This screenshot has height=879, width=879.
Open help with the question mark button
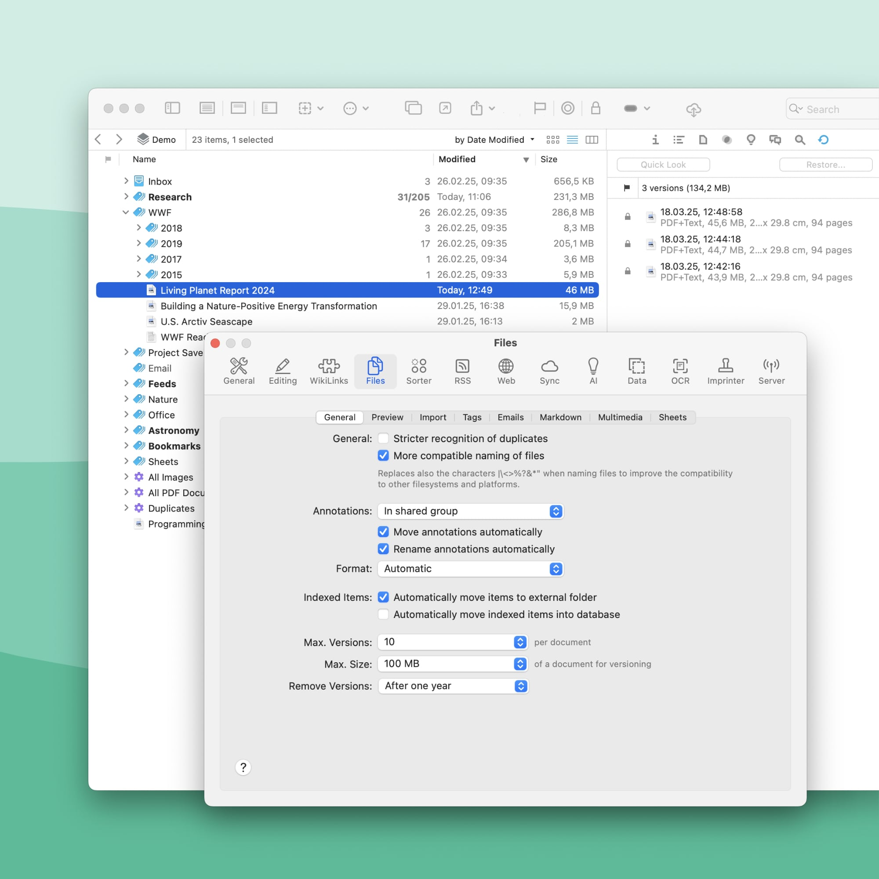coord(243,767)
